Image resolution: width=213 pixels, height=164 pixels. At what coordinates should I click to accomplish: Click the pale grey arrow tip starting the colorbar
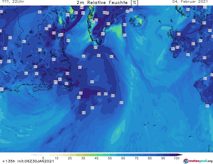click(x=34, y=155)
